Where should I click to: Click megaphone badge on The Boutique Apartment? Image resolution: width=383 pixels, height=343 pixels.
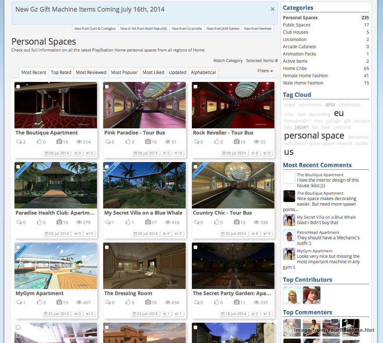(90, 153)
